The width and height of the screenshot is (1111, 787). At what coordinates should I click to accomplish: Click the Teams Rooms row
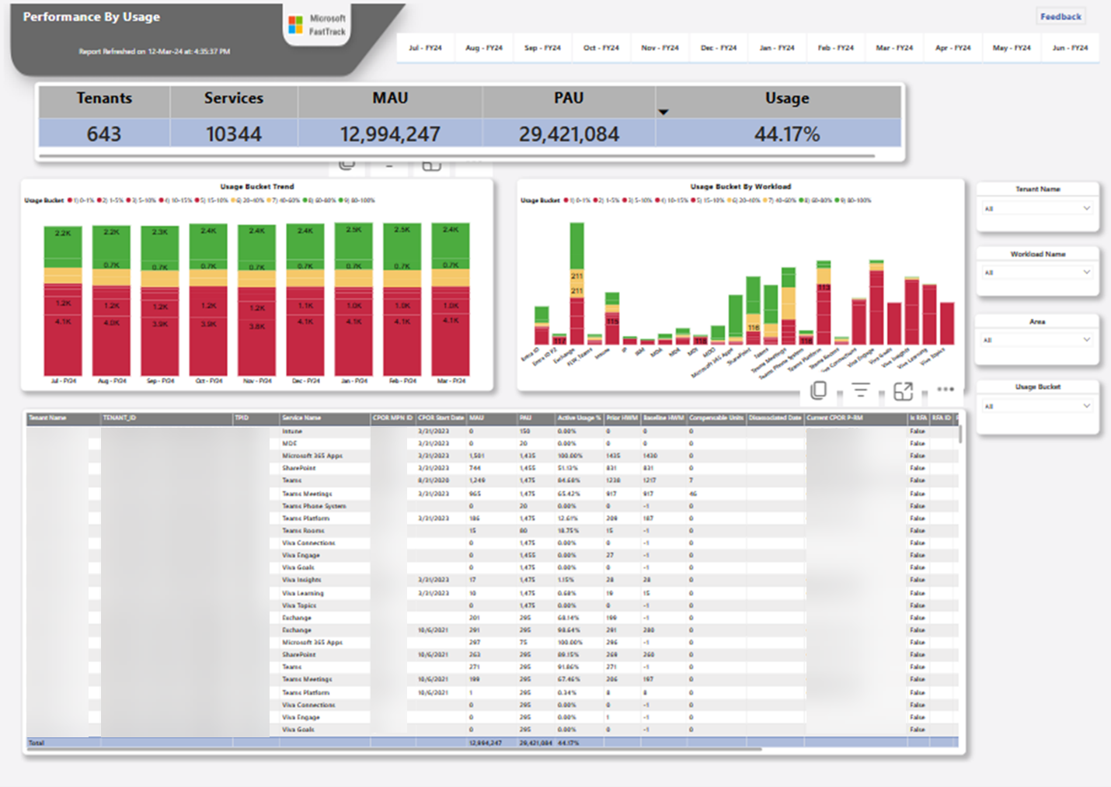(x=492, y=530)
